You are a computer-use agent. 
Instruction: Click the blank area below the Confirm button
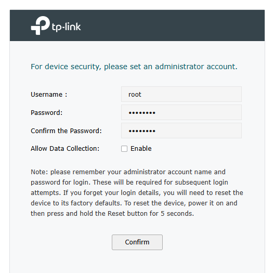click(x=137, y=262)
